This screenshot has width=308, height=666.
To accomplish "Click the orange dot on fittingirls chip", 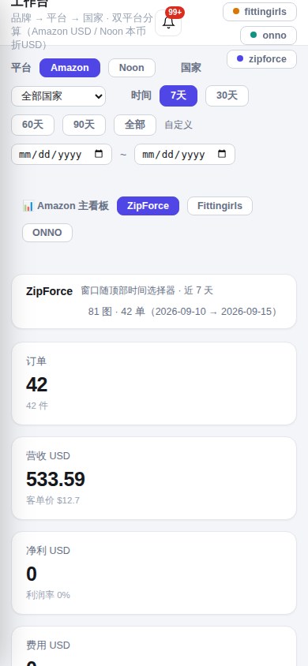I will coord(236,12).
